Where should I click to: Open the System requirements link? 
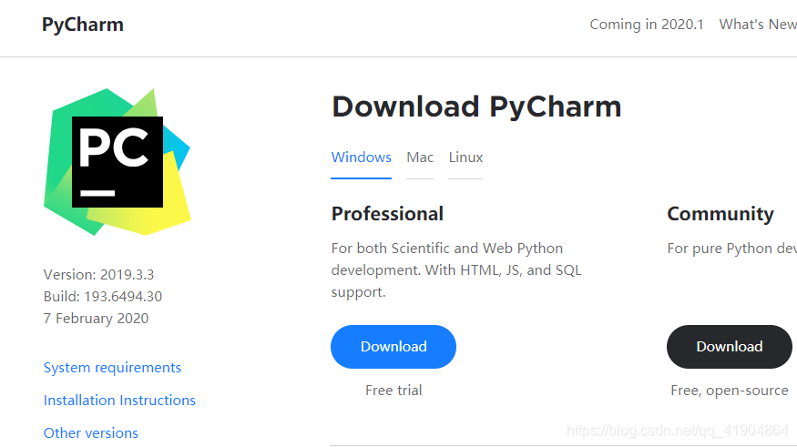point(112,367)
